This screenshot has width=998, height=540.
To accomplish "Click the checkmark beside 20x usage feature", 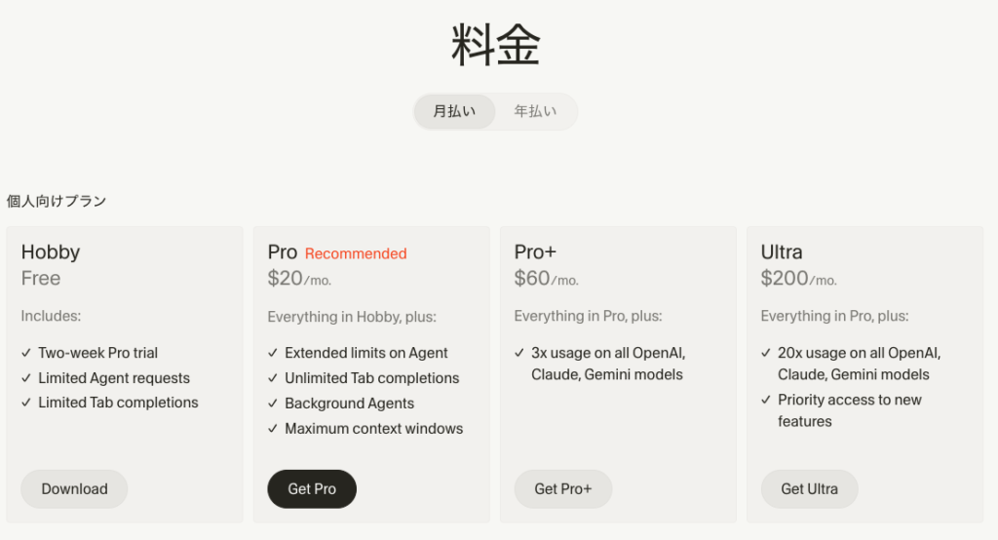I will (766, 353).
